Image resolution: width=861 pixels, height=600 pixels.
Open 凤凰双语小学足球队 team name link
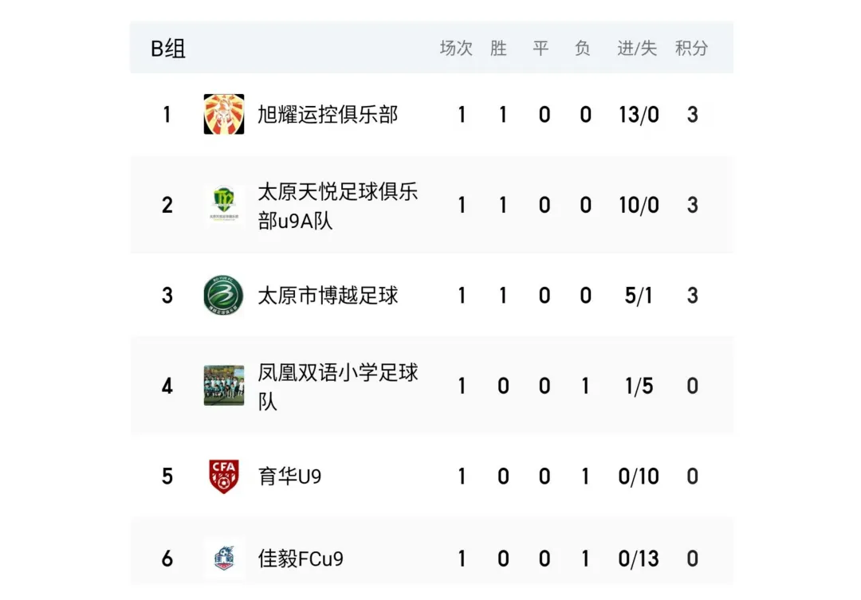tap(337, 386)
